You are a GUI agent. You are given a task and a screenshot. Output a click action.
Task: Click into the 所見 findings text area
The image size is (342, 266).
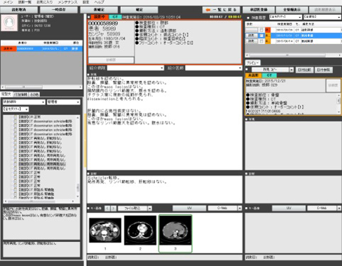(164, 123)
